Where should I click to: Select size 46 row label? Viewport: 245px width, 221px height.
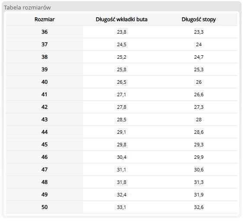[x=45, y=157]
